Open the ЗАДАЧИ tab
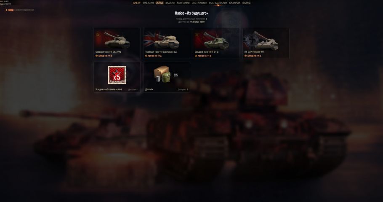The image size is (383, 202). click(x=170, y=3)
